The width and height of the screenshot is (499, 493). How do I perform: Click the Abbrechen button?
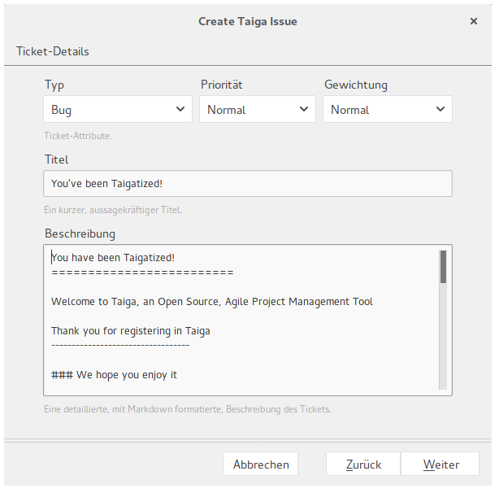(261, 464)
